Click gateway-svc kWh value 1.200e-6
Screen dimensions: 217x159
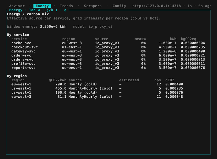coord(168,51)
